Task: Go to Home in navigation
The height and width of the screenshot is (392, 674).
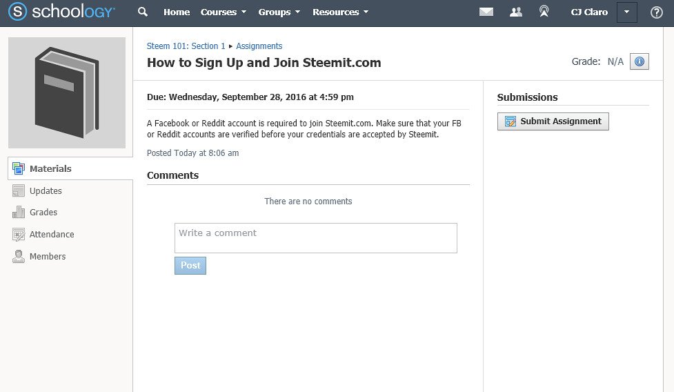Action: point(176,12)
